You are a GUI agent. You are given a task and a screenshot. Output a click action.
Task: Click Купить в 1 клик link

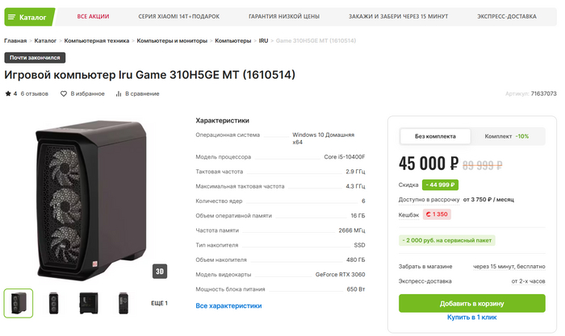(x=472, y=317)
